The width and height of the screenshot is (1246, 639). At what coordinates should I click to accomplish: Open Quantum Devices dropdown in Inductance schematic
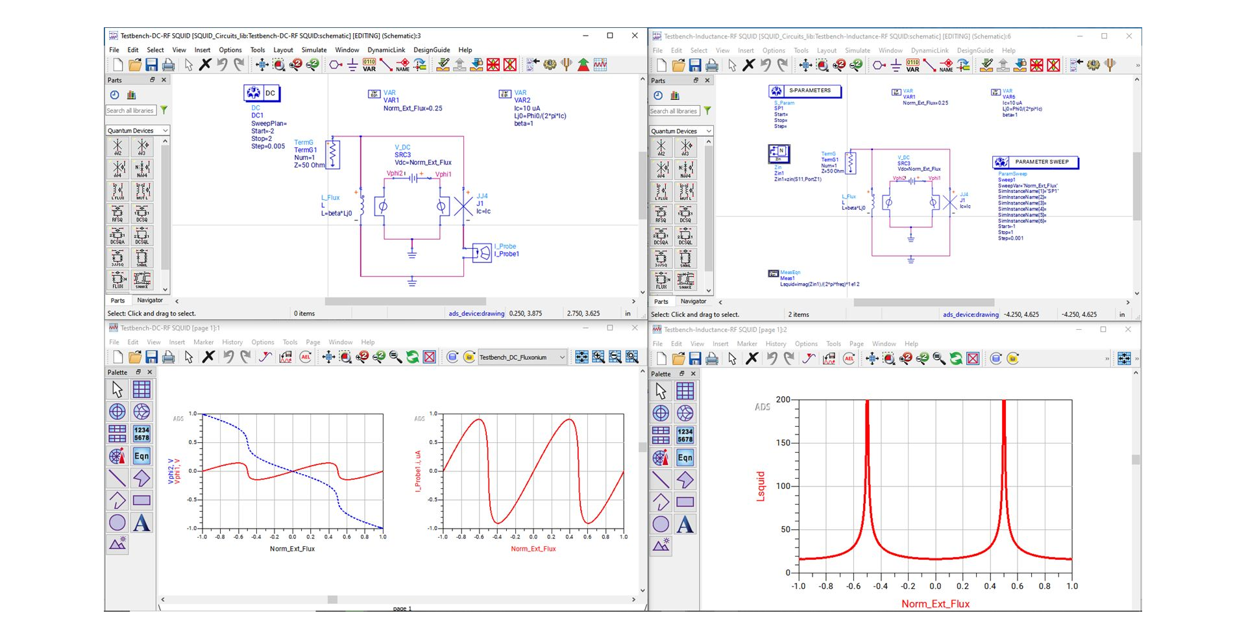coord(681,131)
